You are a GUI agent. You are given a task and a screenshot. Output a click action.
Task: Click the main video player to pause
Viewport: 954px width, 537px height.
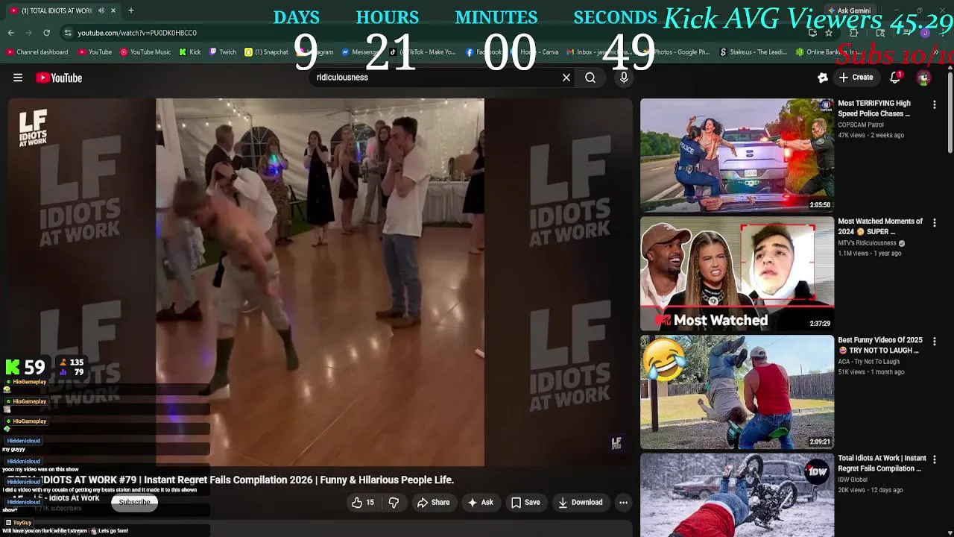click(320, 282)
